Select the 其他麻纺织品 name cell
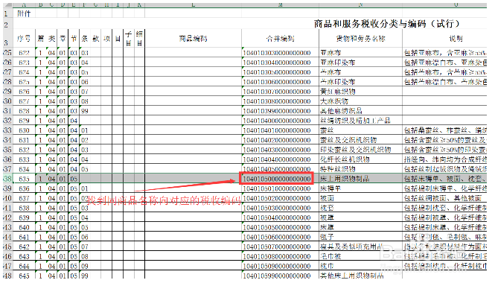Screen dimensions: 495x286 point(360,111)
